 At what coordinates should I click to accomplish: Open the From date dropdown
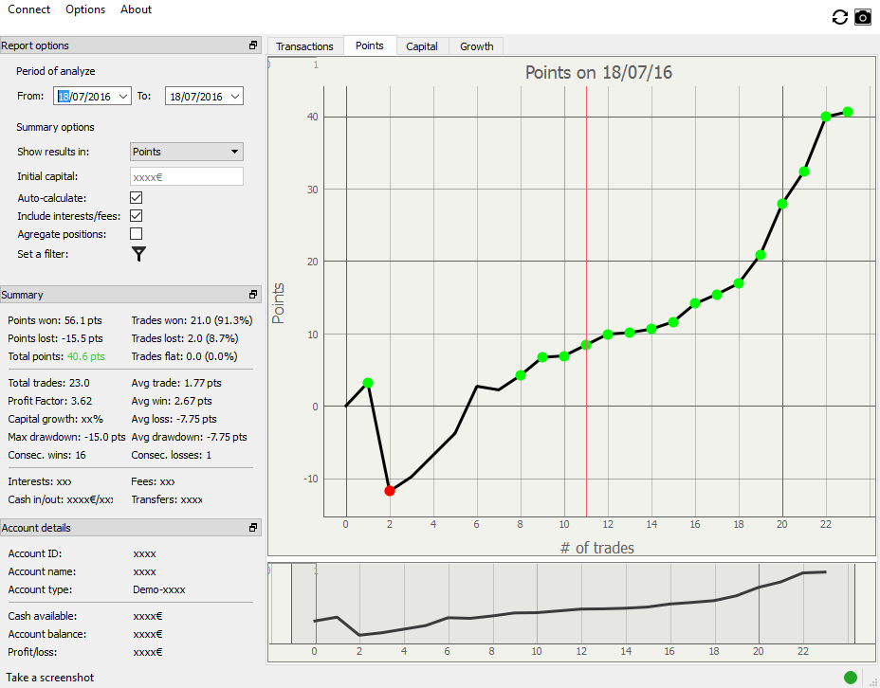[123, 97]
